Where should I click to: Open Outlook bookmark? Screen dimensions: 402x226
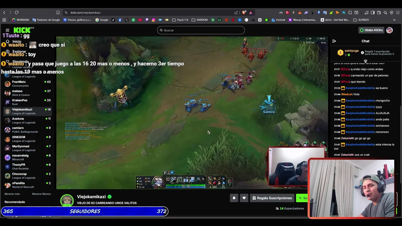tap(278, 20)
